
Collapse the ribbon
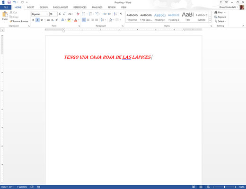243,26
